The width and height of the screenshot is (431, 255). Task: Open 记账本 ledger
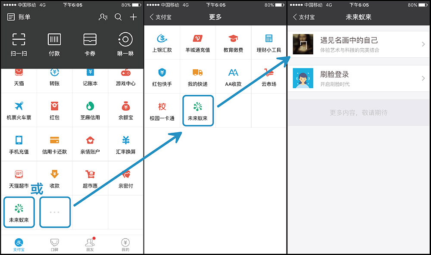tap(90, 78)
